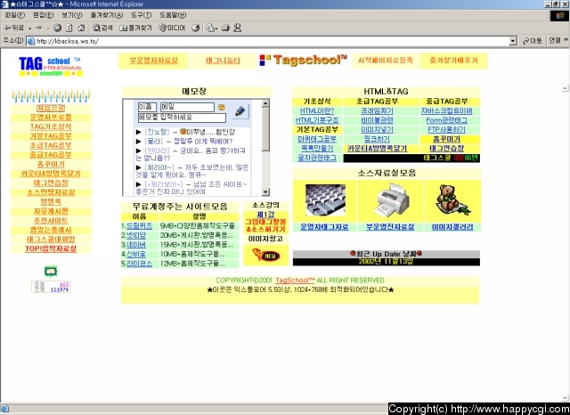Click the Print toolbar icon
The image size is (570, 415).
pyautogui.click(x=225, y=28)
